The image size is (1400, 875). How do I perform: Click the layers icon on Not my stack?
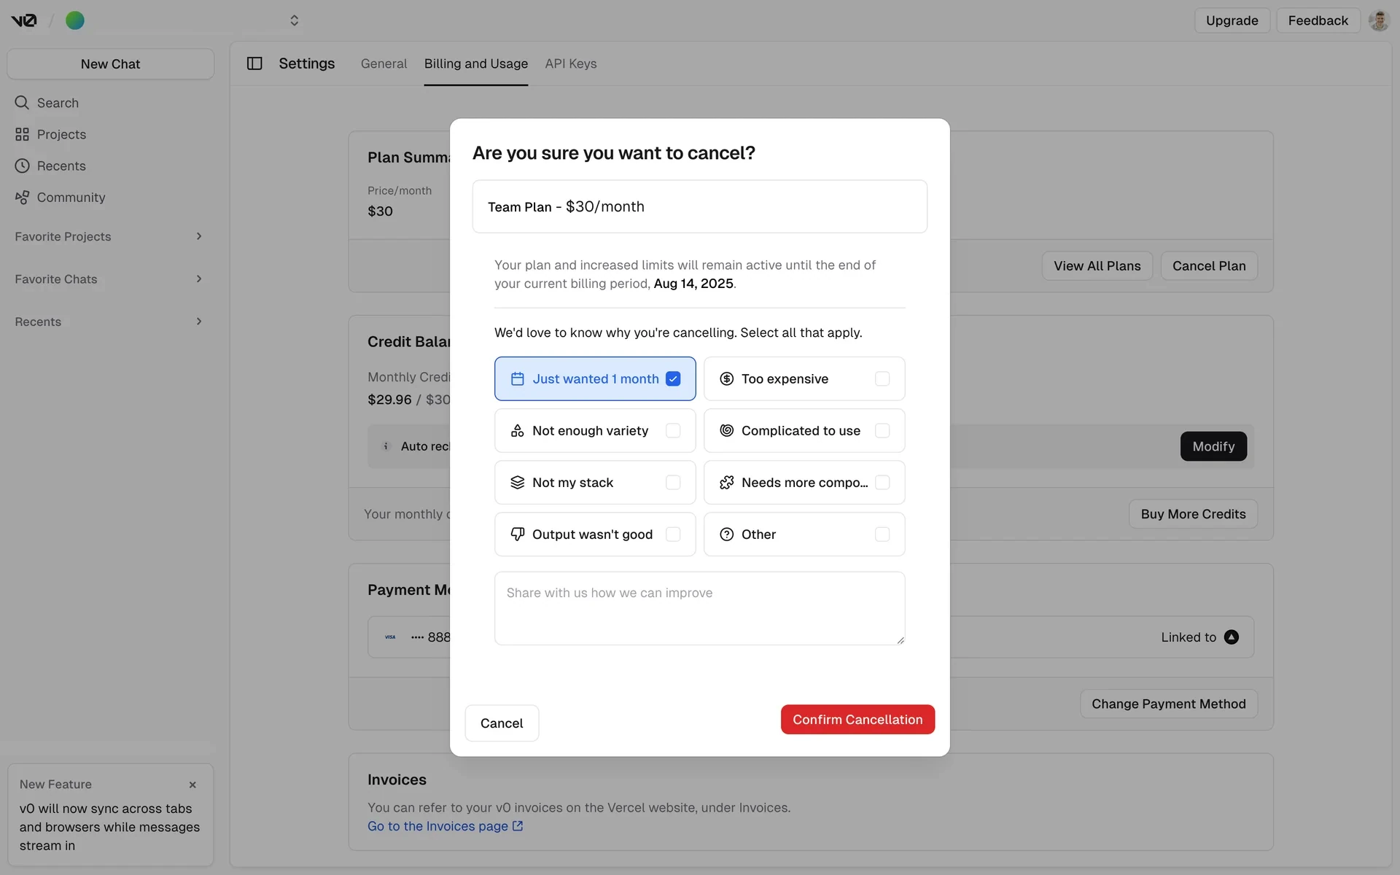pyautogui.click(x=517, y=483)
